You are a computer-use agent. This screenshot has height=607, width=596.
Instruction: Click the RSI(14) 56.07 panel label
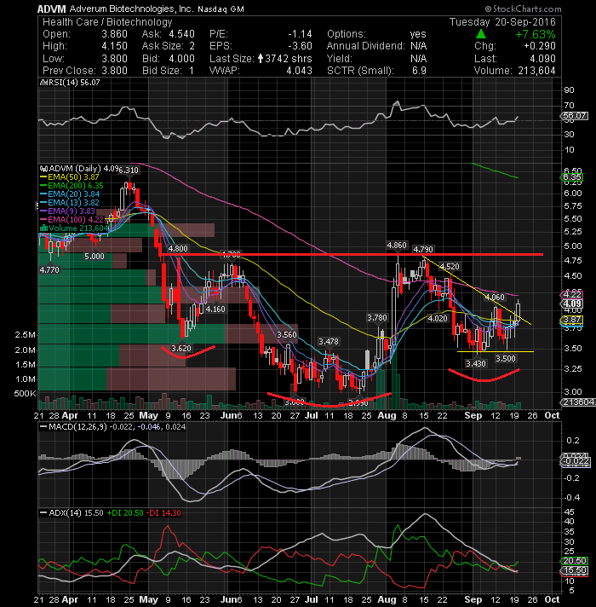[72, 83]
